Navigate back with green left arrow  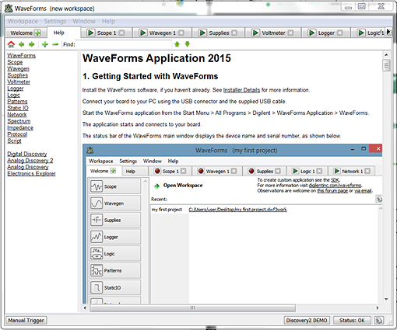(x=22, y=44)
